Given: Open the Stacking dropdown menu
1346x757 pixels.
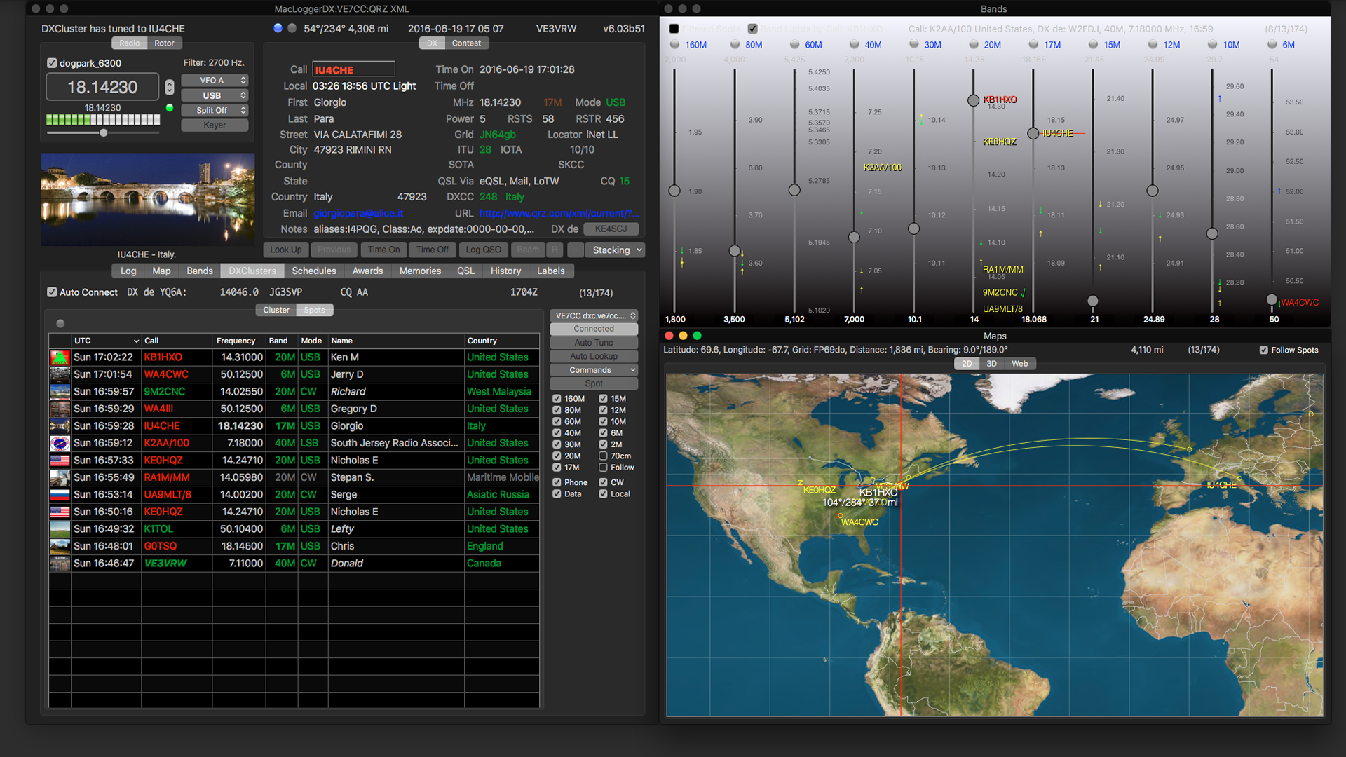Looking at the screenshot, I should click(x=615, y=250).
